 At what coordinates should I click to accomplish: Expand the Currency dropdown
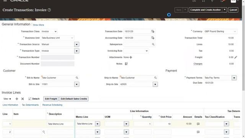pyautogui.click(x=235, y=31)
